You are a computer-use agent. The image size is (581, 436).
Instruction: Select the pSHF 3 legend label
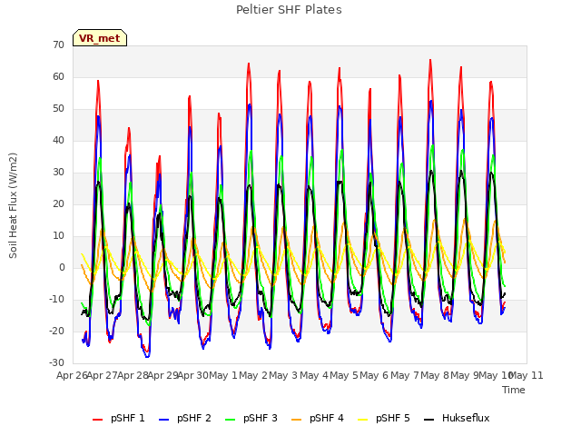(261, 418)
